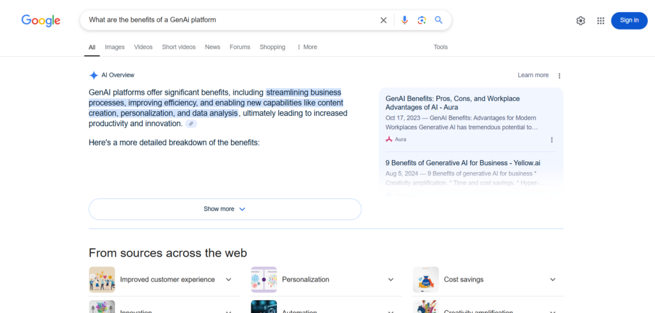The height and width of the screenshot is (313, 655).
Task: Clear the search box text
Action: coord(384,20)
